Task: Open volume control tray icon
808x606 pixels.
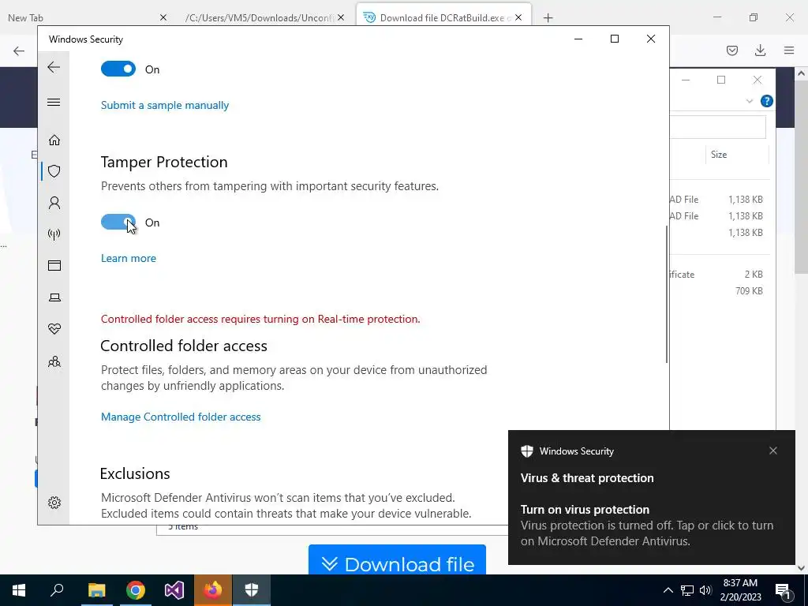Action: pos(705,590)
